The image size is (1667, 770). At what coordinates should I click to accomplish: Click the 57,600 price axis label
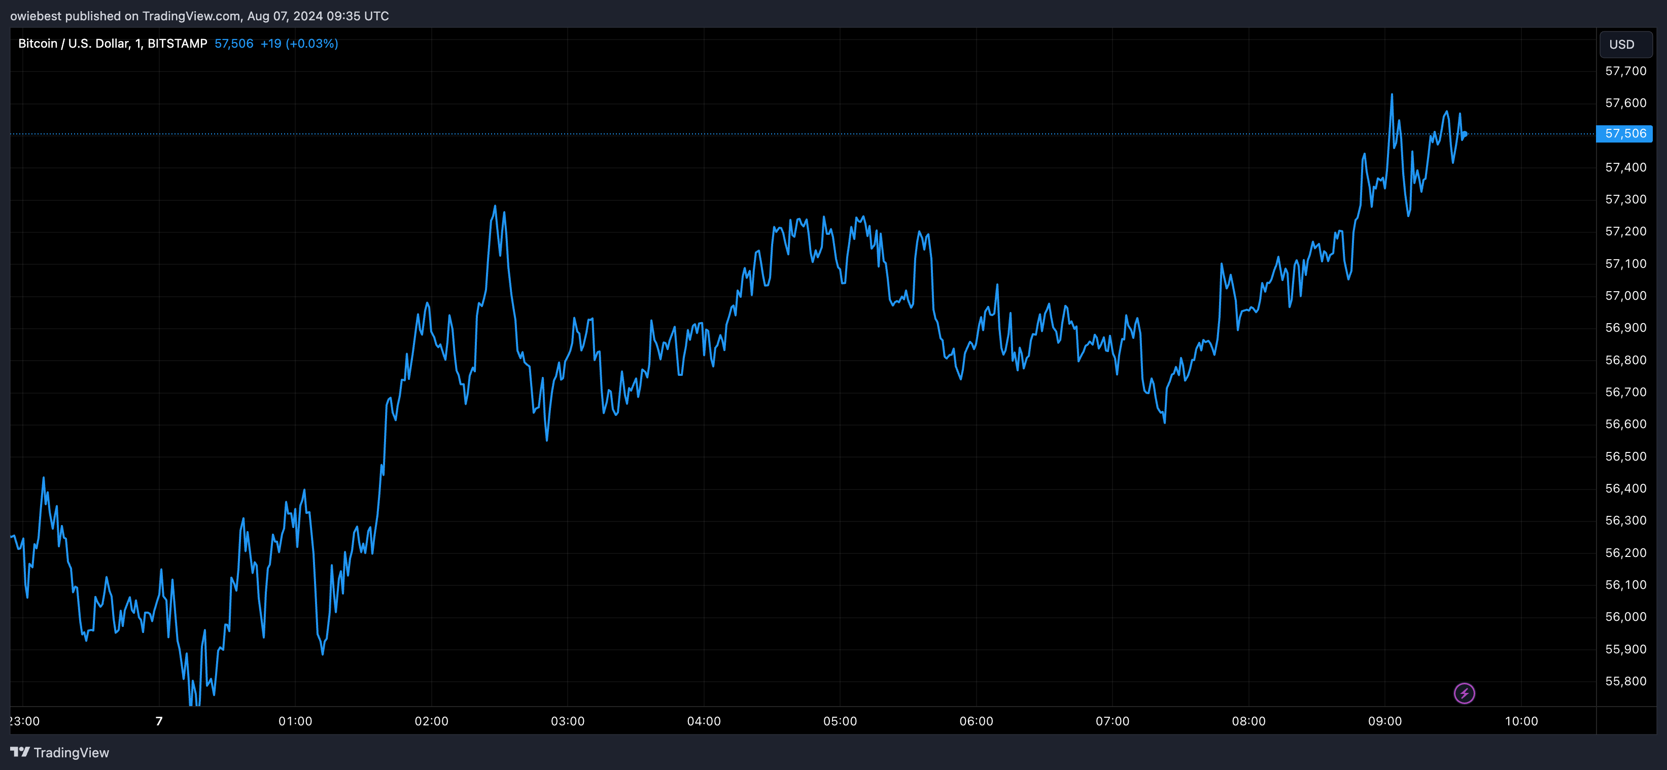1625,103
